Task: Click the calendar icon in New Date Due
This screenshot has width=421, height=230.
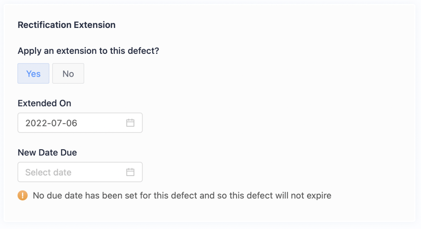Action: click(130, 172)
